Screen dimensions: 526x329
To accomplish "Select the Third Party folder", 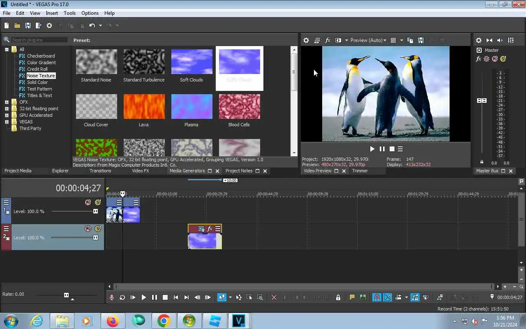I will point(30,128).
